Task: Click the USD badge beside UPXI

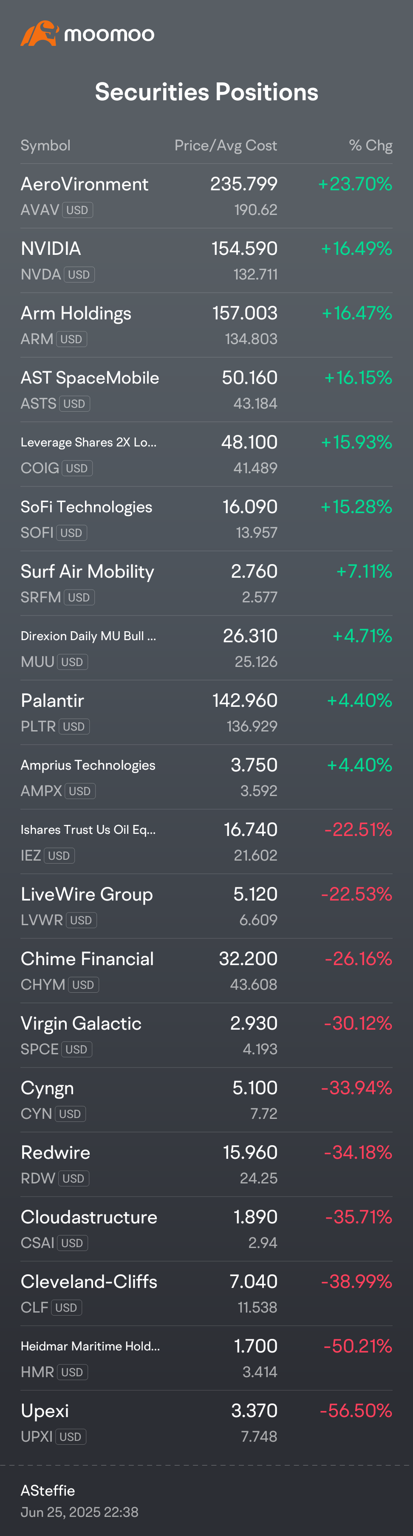Action: [x=71, y=1437]
